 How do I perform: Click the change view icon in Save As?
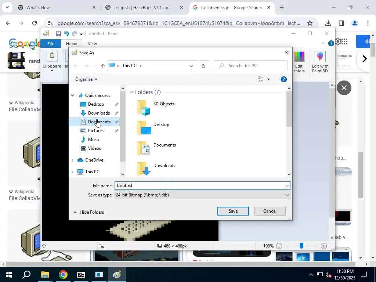(x=260, y=79)
